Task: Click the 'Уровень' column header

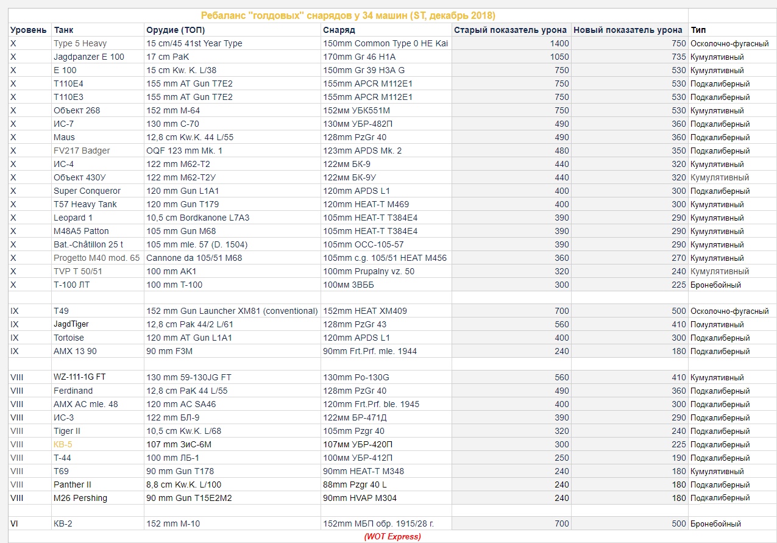Action: point(27,30)
